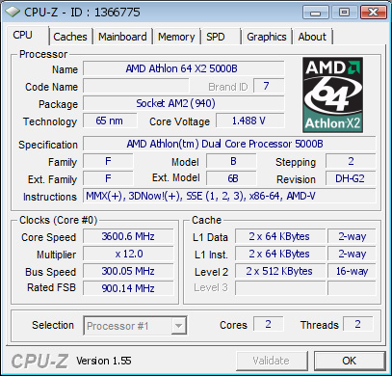
Task: Click the Level 2 cache size field
Action: click(280, 271)
